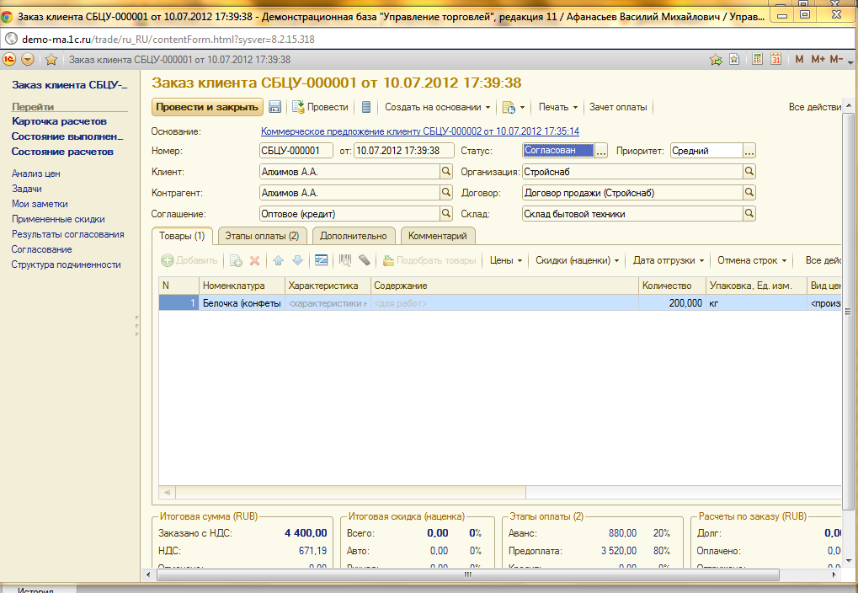Click the Количество cell 200,000
The image size is (858, 593).
pyautogui.click(x=671, y=302)
